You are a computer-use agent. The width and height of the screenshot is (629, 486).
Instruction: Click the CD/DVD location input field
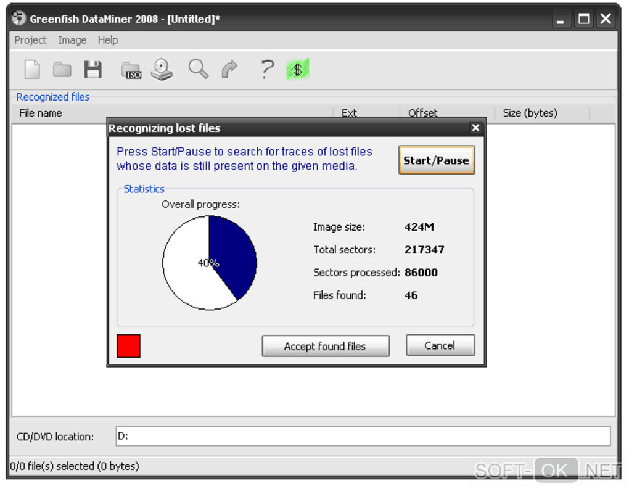[x=363, y=436]
